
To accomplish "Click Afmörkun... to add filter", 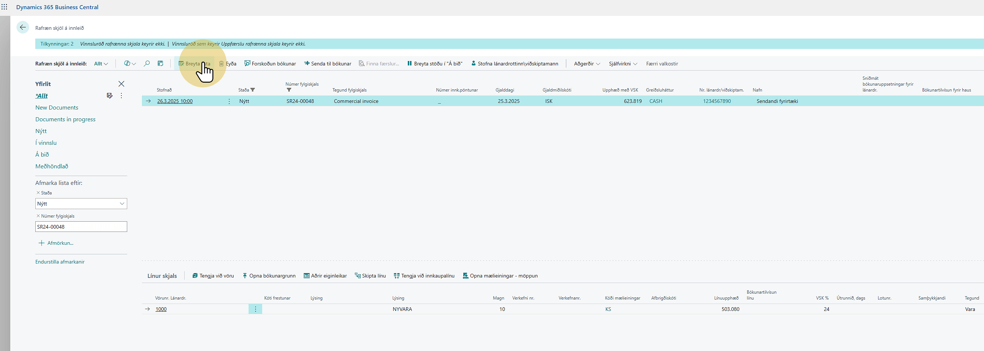I will tap(56, 243).
